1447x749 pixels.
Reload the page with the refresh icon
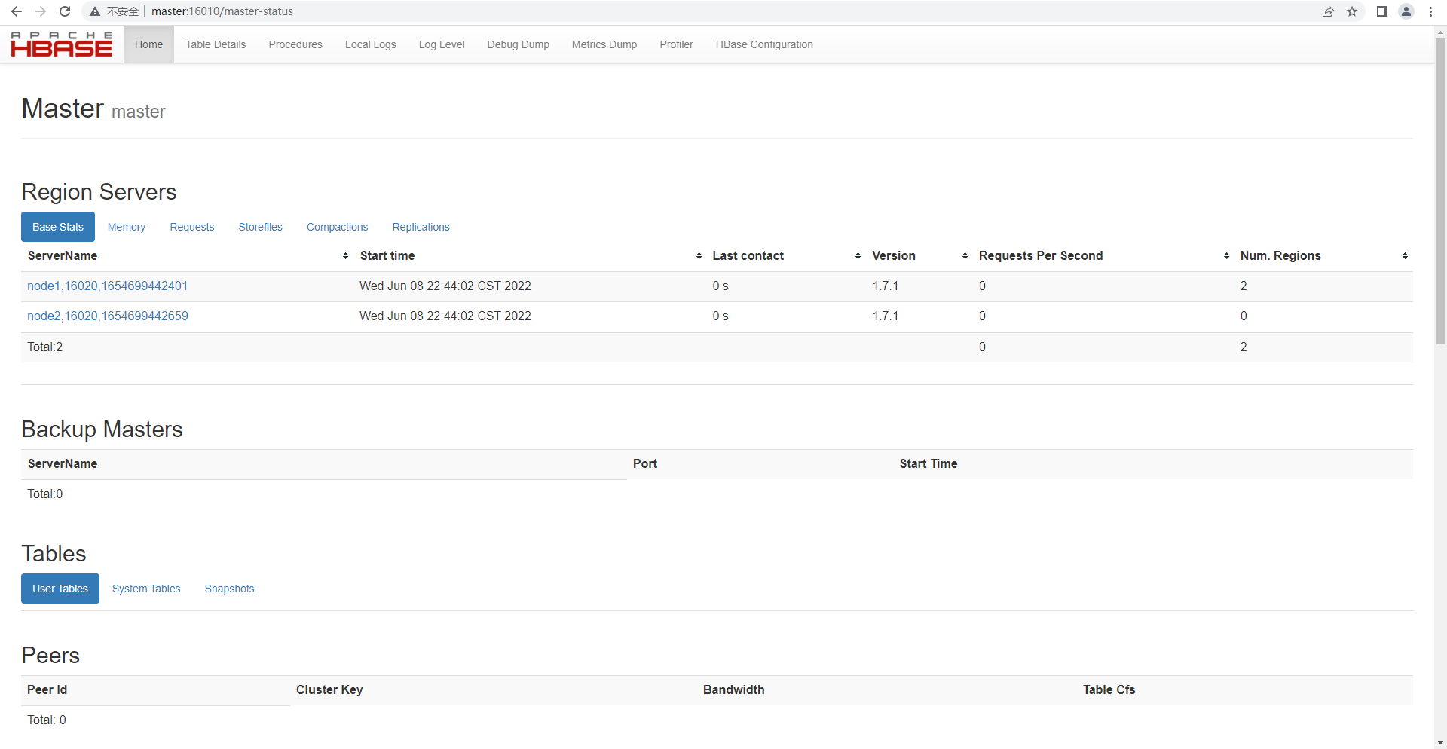tap(65, 11)
